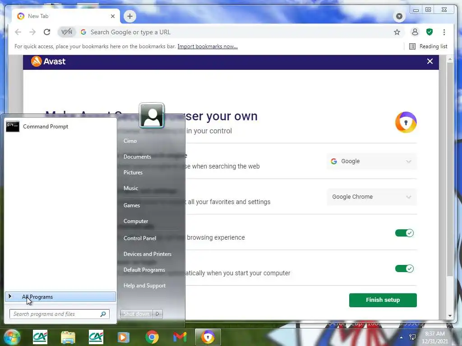
Task: Close the Avast setup banner
Action: click(x=430, y=61)
